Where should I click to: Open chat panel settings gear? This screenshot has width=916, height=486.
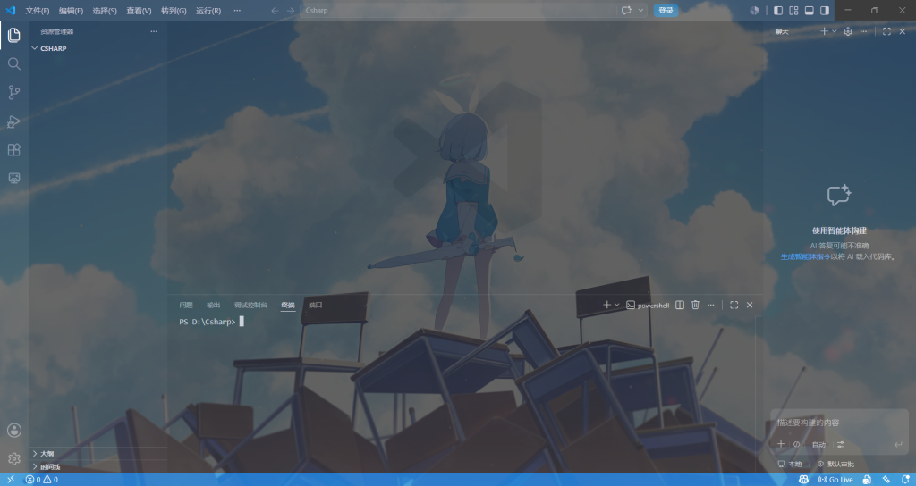[x=848, y=31]
